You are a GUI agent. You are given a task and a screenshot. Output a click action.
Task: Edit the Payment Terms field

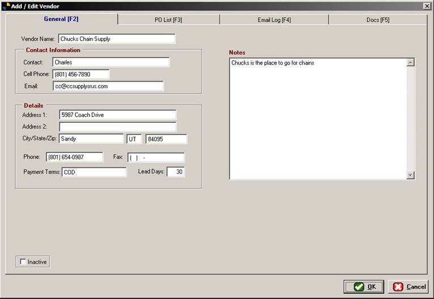click(94, 172)
